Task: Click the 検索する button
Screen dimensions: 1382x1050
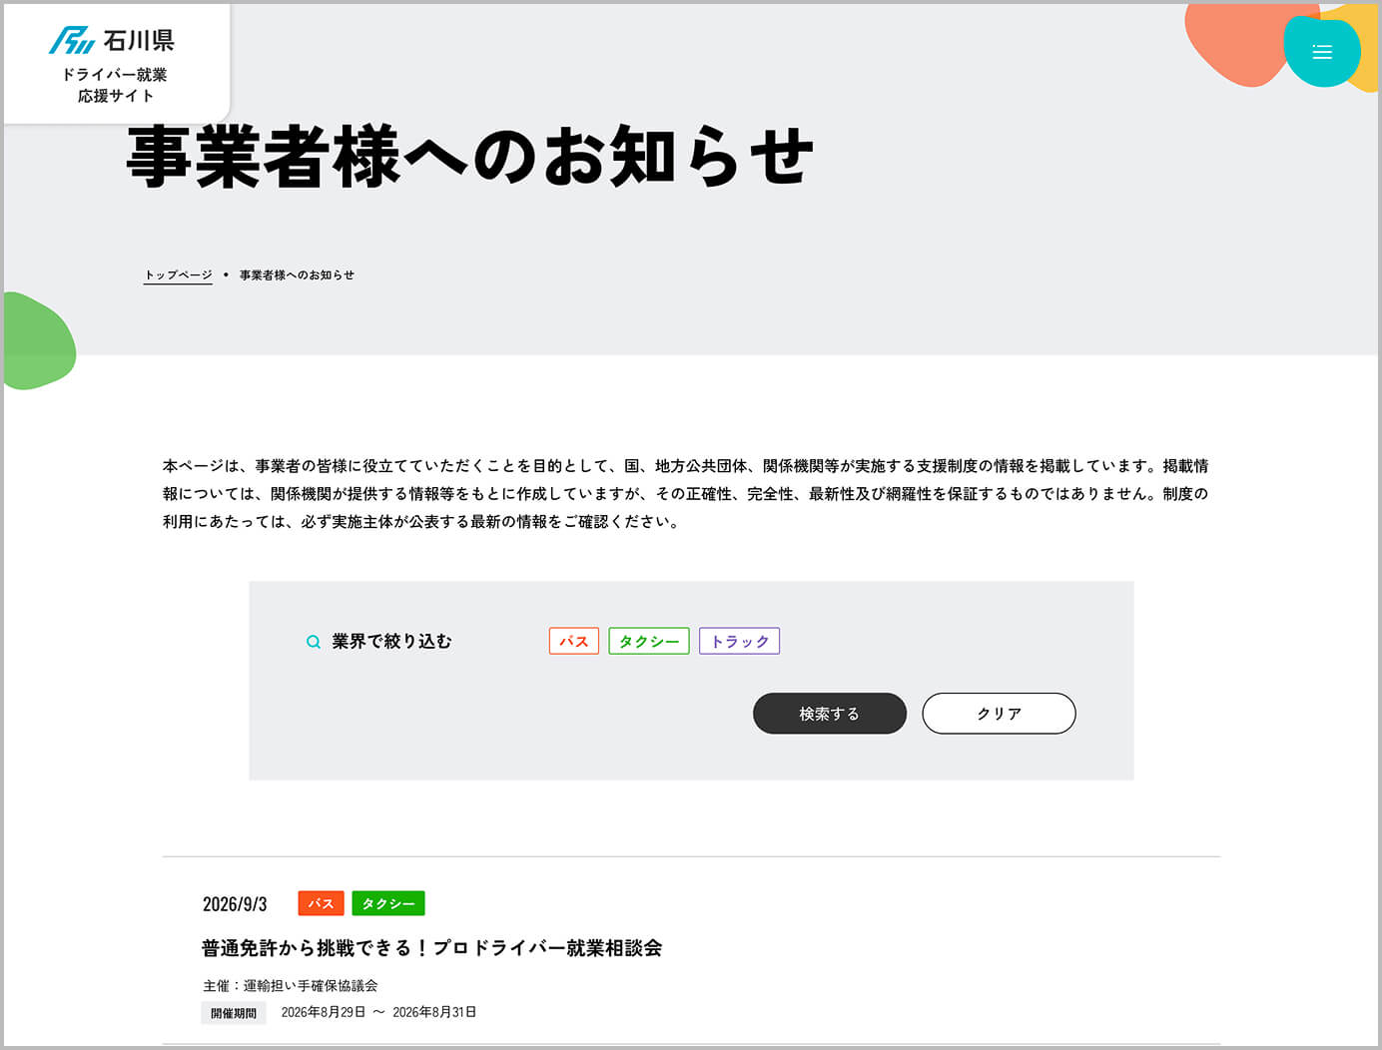Action: point(830,714)
